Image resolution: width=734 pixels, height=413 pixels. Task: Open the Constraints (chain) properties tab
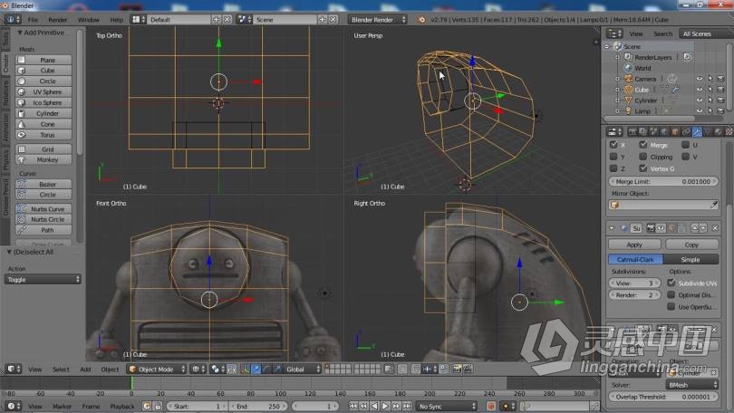pyautogui.click(x=686, y=132)
